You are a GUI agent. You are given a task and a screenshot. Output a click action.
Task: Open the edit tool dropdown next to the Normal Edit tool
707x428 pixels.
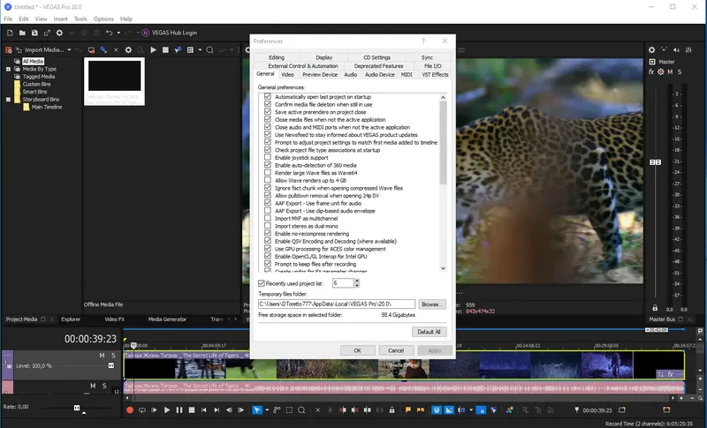[x=267, y=410]
